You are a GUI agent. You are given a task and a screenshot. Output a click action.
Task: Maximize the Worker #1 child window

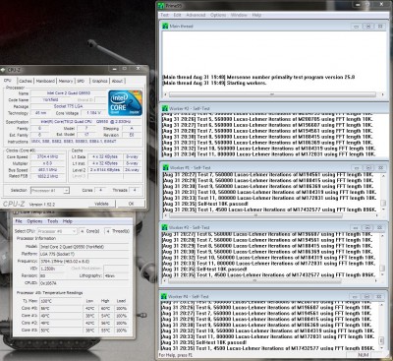coord(368,168)
